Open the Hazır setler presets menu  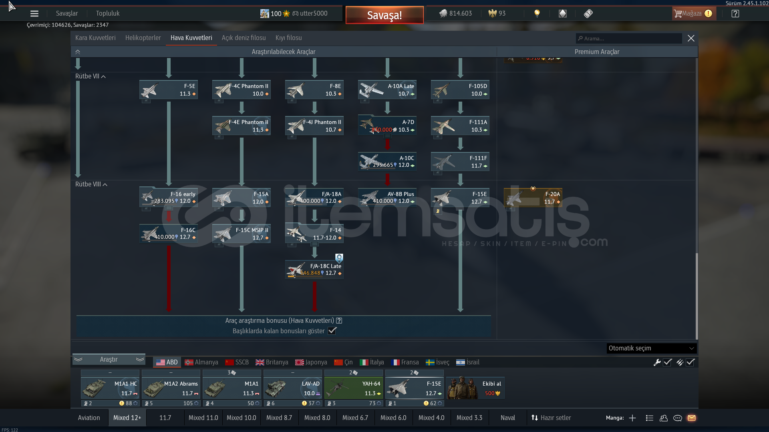click(x=551, y=418)
